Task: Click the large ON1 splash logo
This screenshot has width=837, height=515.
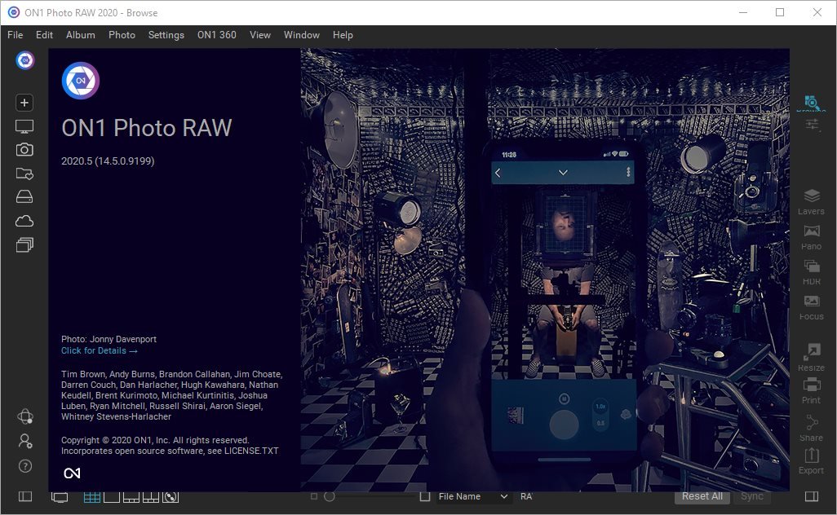Action: tap(81, 81)
